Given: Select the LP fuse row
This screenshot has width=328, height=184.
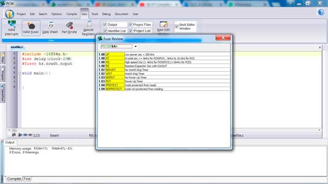Looking at the screenshot, I should pos(164,54).
